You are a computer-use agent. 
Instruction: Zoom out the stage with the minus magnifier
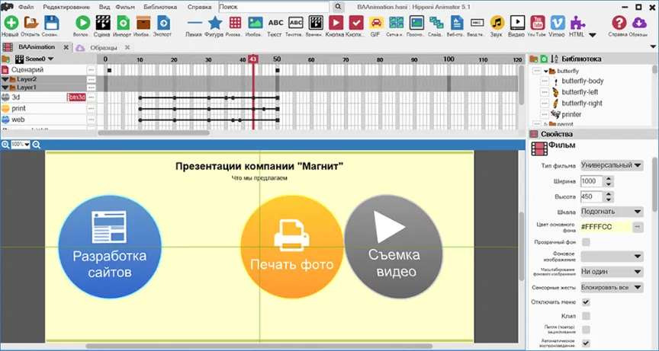36,145
